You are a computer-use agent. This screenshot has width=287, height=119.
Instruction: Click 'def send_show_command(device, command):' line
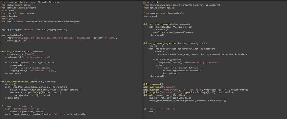167,24
